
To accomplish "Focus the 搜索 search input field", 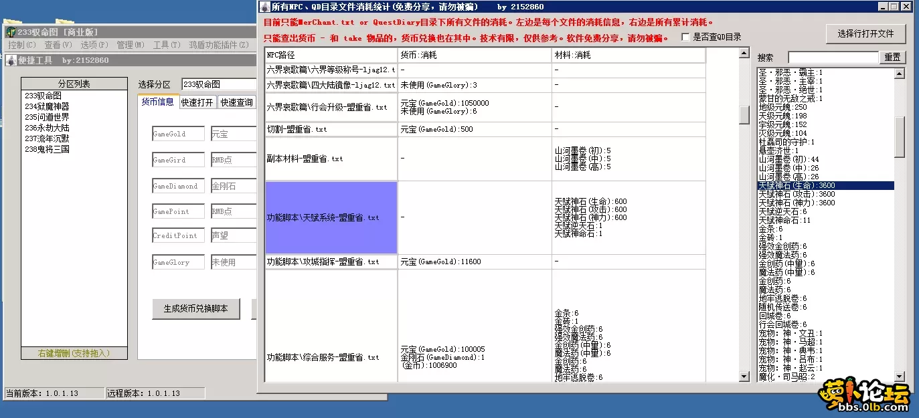I will [833, 58].
